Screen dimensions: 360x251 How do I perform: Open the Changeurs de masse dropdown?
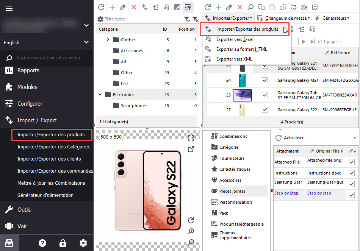pos(283,18)
